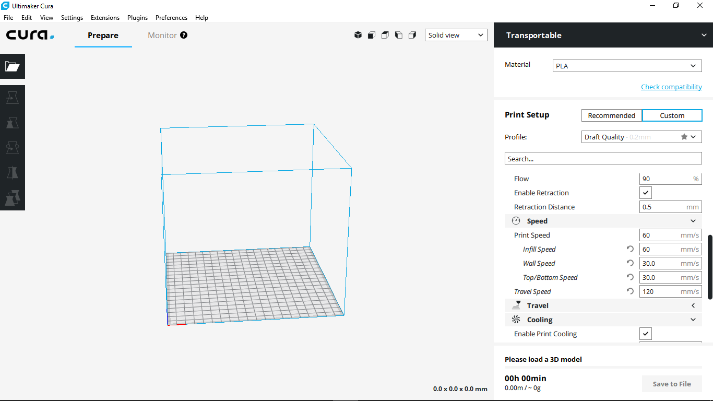Open the Draft Quality profile dropdown

click(x=641, y=137)
